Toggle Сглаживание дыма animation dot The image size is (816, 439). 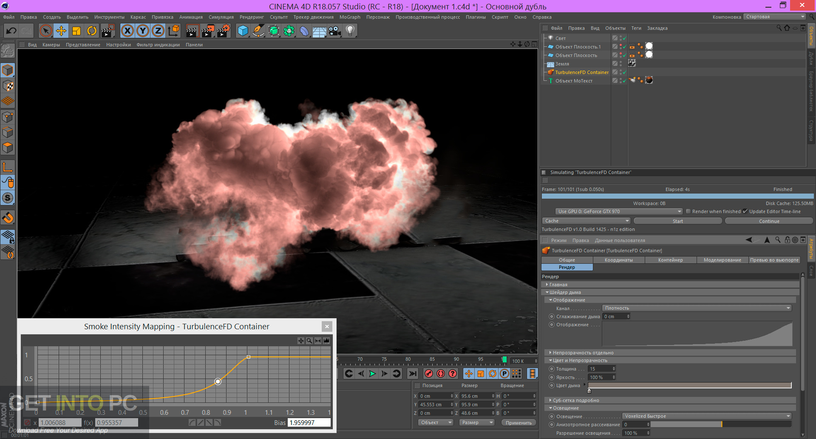pyautogui.click(x=552, y=316)
